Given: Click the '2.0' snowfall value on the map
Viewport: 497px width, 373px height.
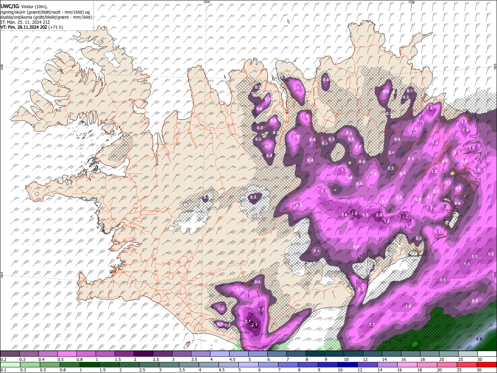Looking at the screenshot, I should (379, 215).
